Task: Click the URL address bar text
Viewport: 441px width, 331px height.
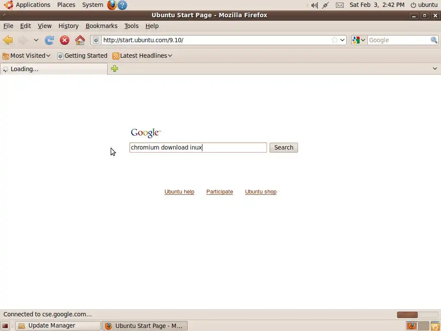Action: [x=143, y=40]
